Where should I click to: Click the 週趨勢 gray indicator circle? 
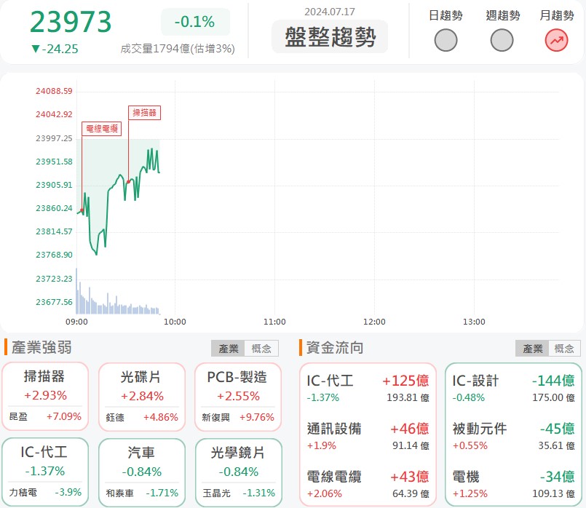pyautogui.click(x=502, y=40)
